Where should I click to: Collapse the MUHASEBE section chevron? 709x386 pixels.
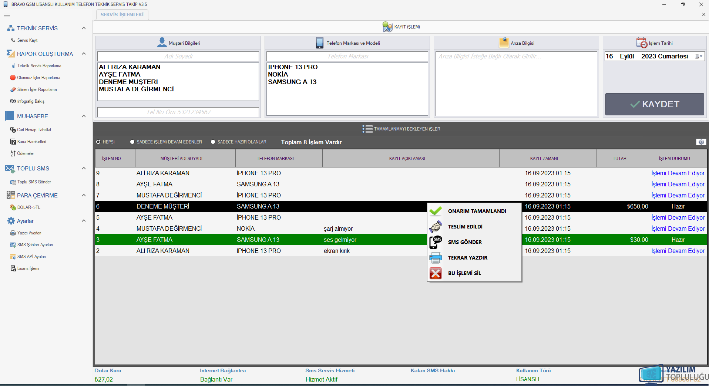pyautogui.click(x=84, y=116)
